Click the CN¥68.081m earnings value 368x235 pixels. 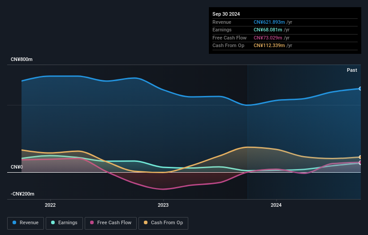click(268, 30)
